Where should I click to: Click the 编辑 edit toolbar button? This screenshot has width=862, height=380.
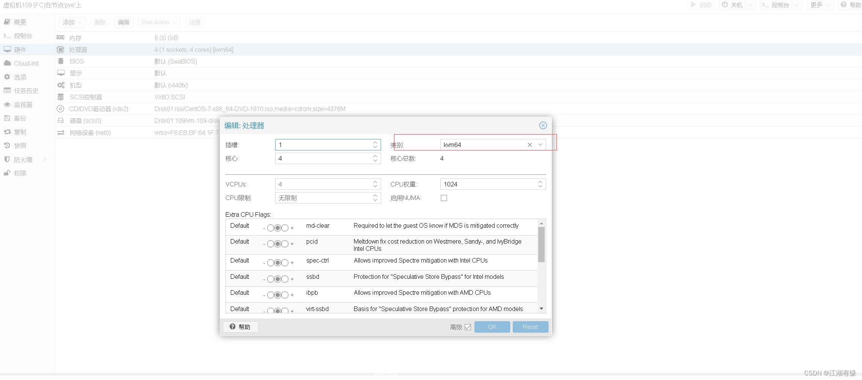point(124,22)
